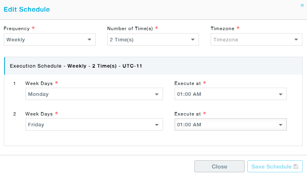Click the '2 Time(s)' selected value

(122, 40)
